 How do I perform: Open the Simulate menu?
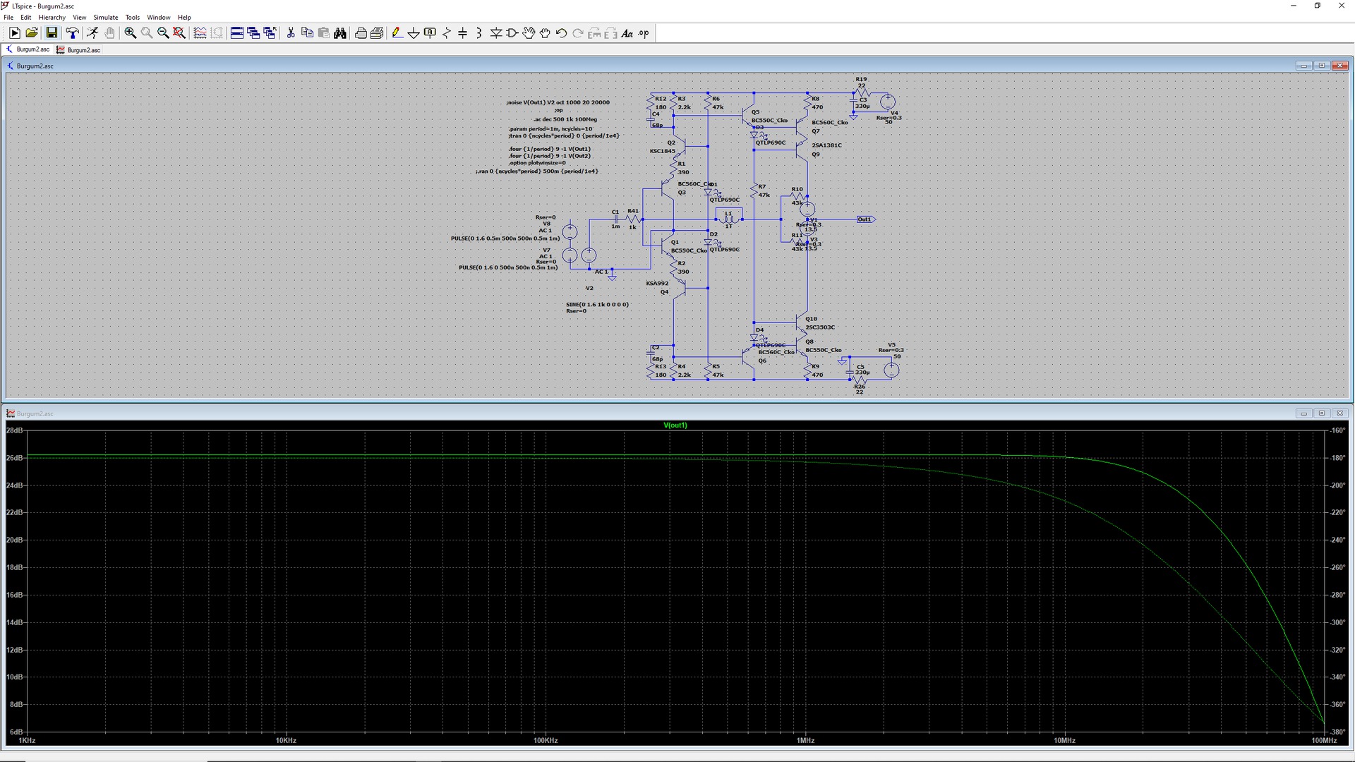[106, 18]
